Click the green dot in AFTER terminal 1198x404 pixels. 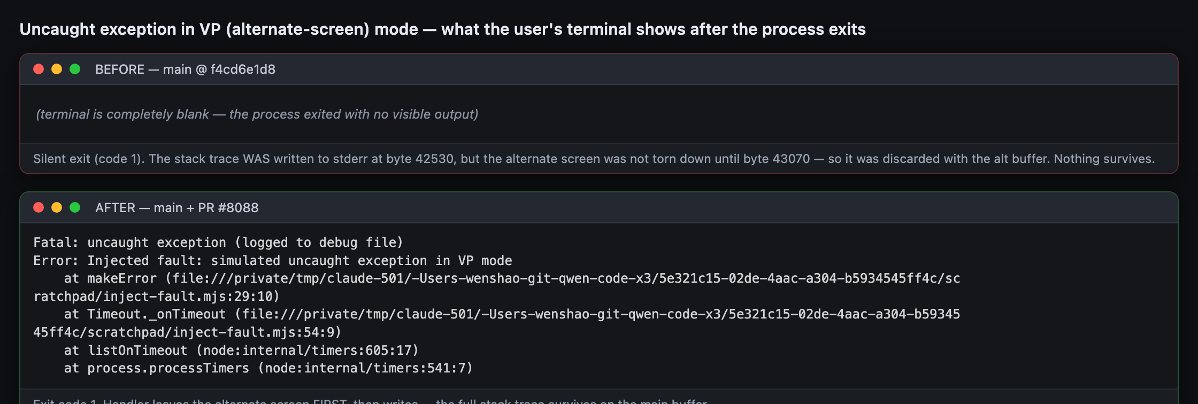(75, 207)
